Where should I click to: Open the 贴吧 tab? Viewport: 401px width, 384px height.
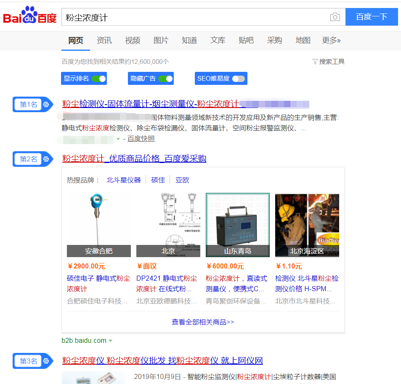tap(246, 40)
